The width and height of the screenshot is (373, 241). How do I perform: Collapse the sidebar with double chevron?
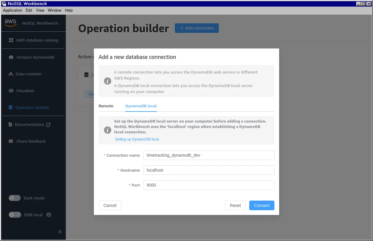60,232
